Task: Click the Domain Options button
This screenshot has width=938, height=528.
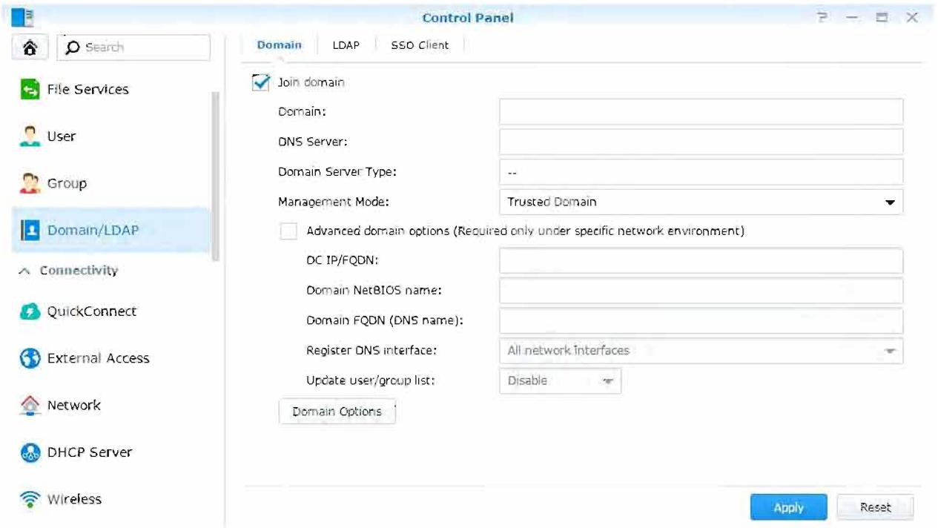Action: coord(337,412)
